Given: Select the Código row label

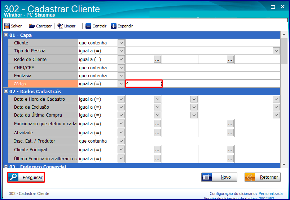Looking at the screenshot, I should tap(43, 84).
